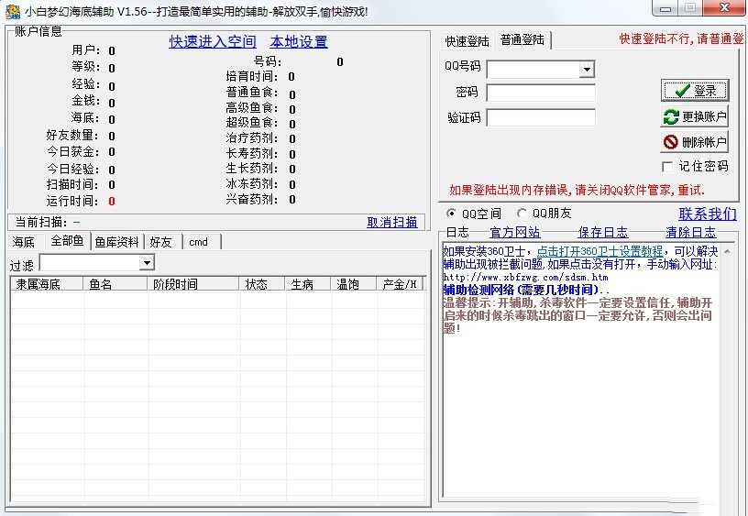Screen dimensions: 748x516
Task: Click the 辅助检测网络 status text in log
Action: (x=527, y=290)
